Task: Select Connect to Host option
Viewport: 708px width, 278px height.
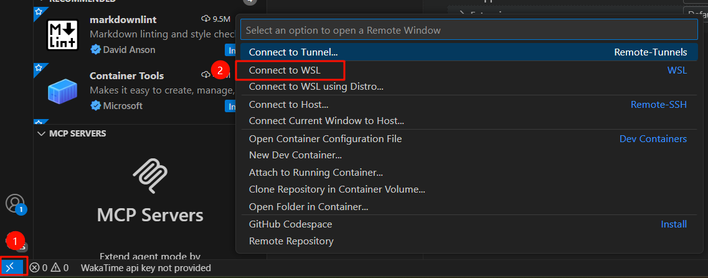Action: click(288, 105)
